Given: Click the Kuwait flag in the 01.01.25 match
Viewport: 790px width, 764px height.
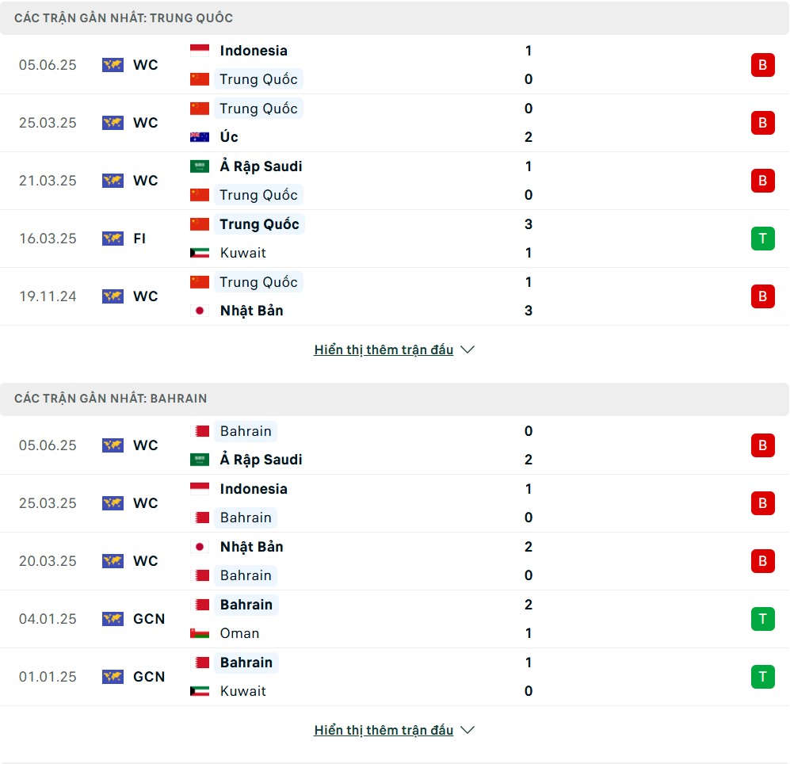Looking at the screenshot, I should 200,691.
